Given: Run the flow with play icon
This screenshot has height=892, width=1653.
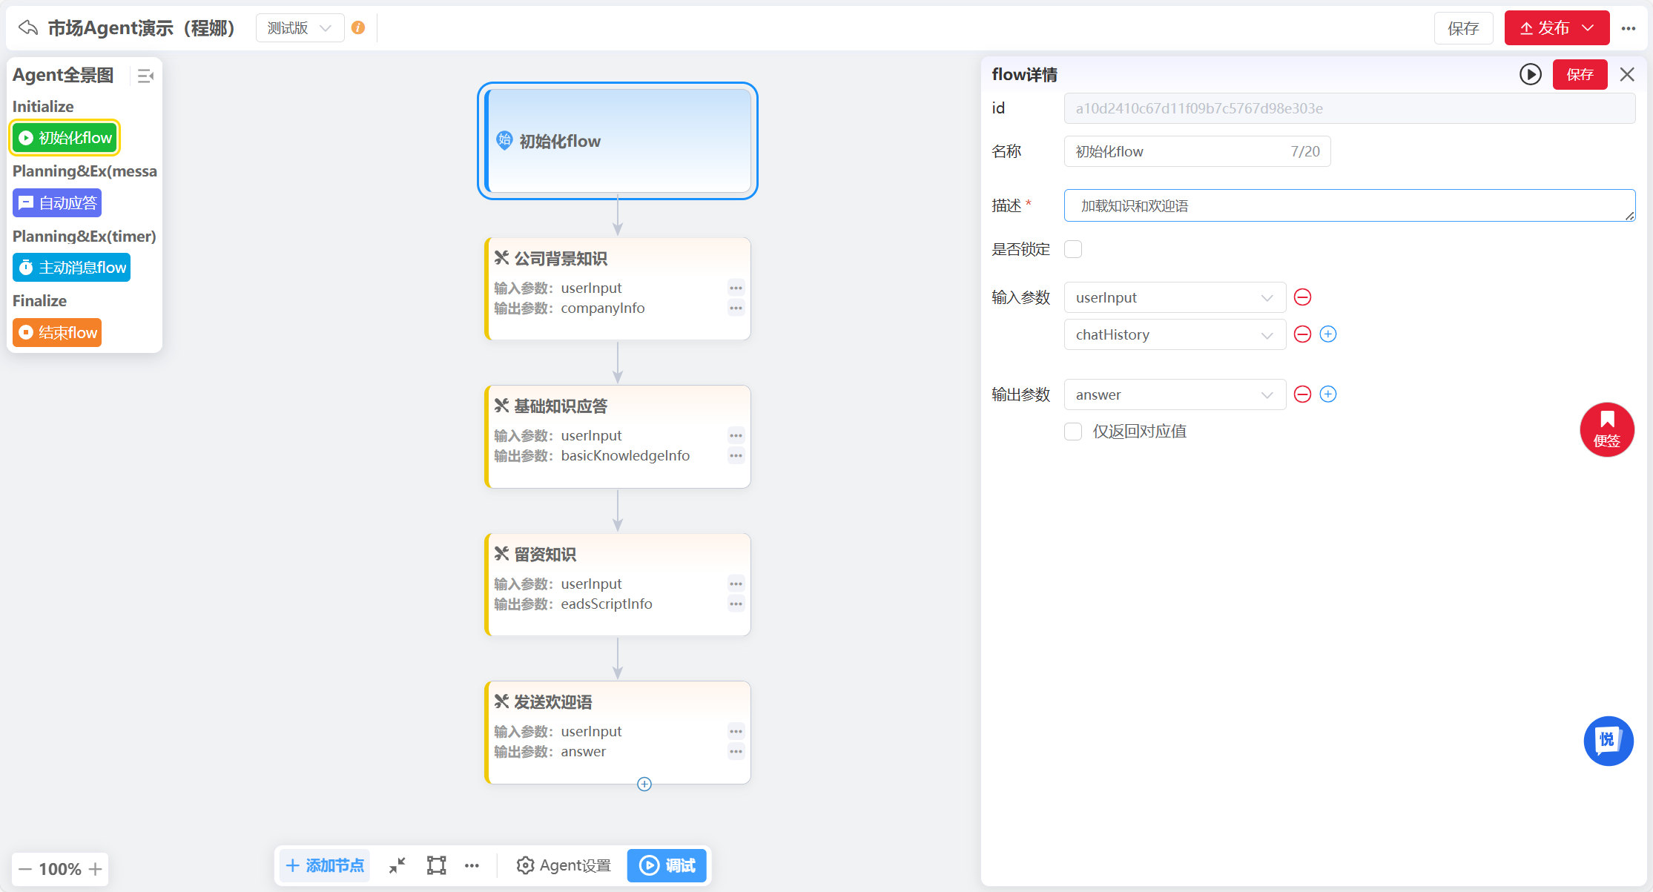Looking at the screenshot, I should click(x=1530, y=74).
